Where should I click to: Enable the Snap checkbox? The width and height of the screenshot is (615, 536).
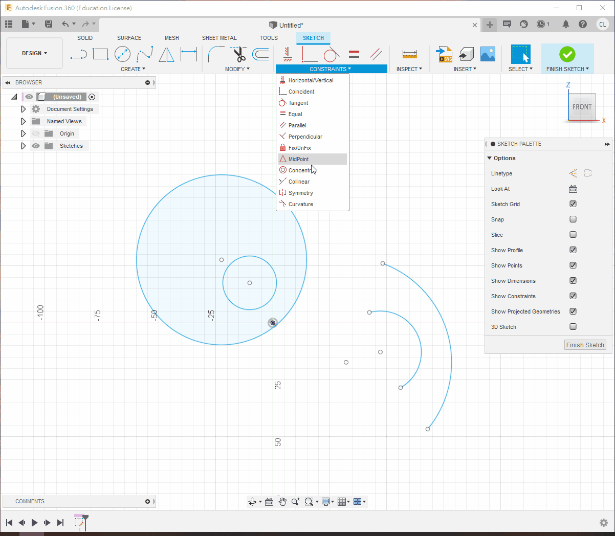point(573,219)
